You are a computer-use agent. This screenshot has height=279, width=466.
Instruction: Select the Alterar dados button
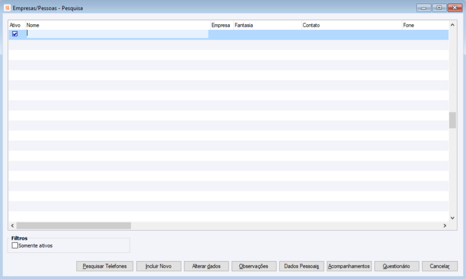point(206,266)
